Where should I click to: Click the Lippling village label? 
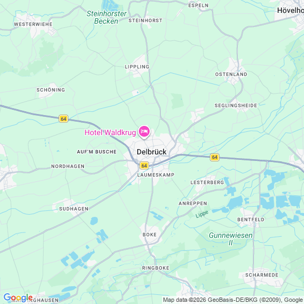click(x=137, y=67)
